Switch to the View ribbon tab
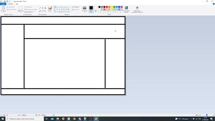Screen dimensions: 215x121 [x=17, y=4]
